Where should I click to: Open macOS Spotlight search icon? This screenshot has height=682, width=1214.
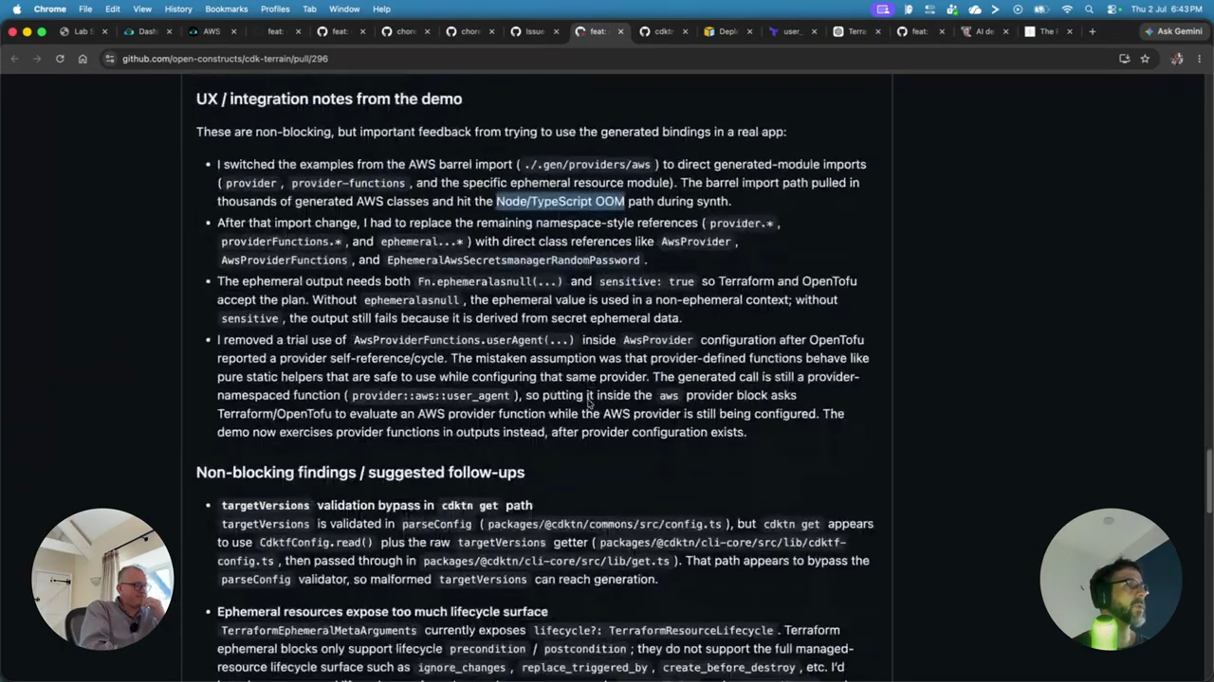[1089, 9]
